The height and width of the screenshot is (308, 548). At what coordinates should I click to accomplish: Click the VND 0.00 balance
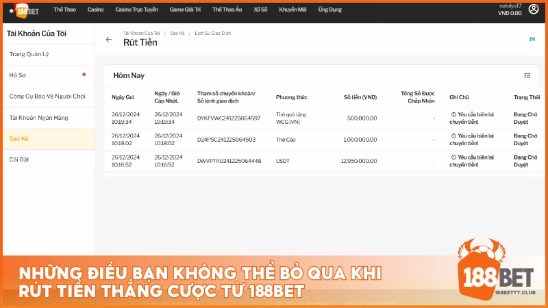point(510,13)
